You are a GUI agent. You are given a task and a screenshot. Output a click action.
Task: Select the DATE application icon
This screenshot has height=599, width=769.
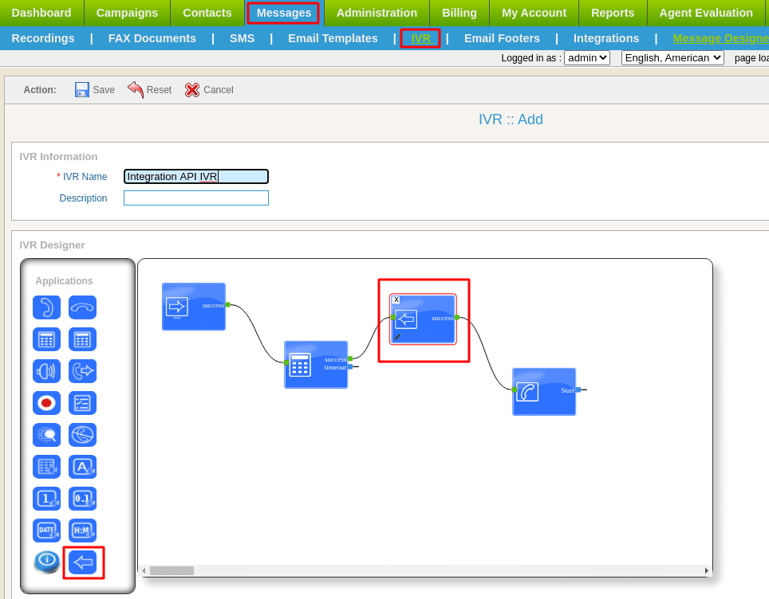click(46, 530)
